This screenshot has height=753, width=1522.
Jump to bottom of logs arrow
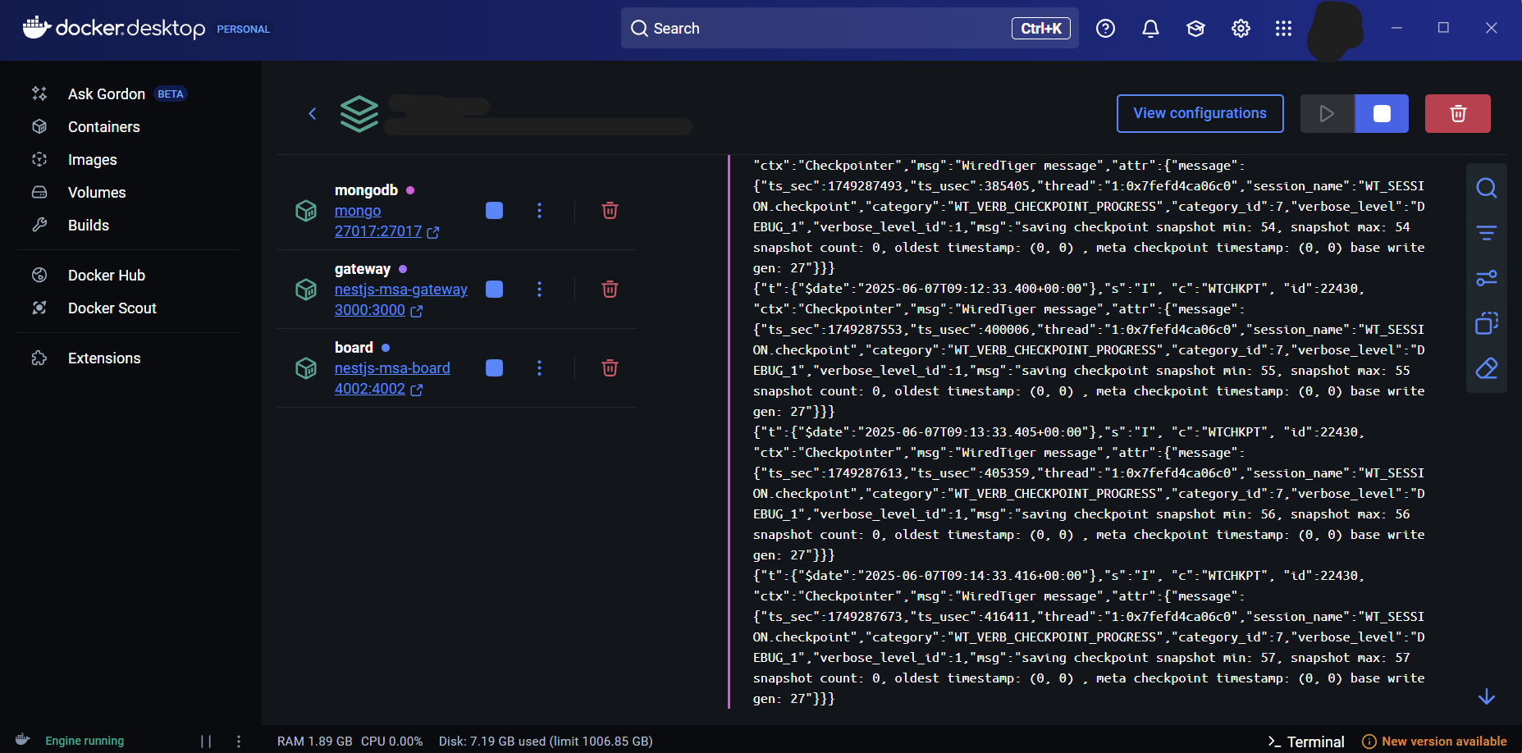coord(1487,697)
